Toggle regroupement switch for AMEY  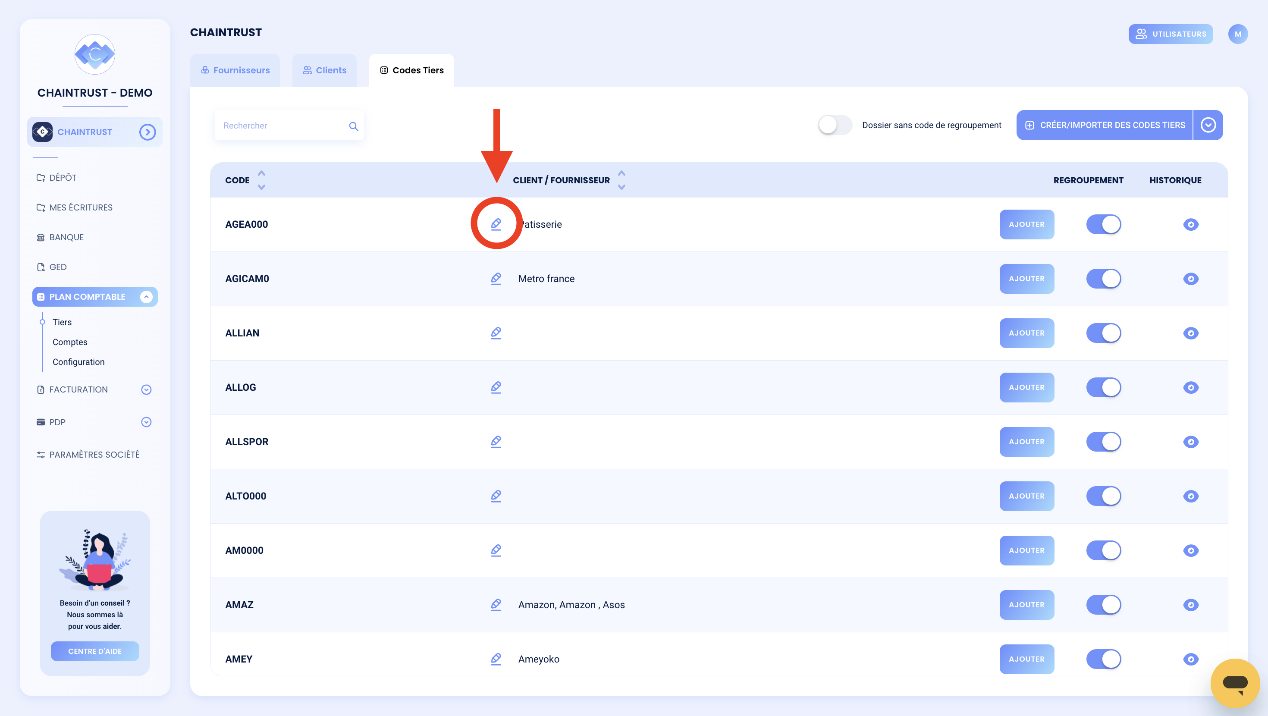(1103, 659)
